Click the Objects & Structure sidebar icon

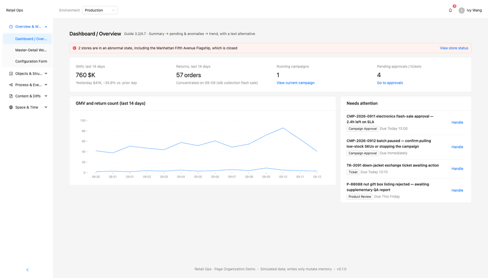point(11,74)
